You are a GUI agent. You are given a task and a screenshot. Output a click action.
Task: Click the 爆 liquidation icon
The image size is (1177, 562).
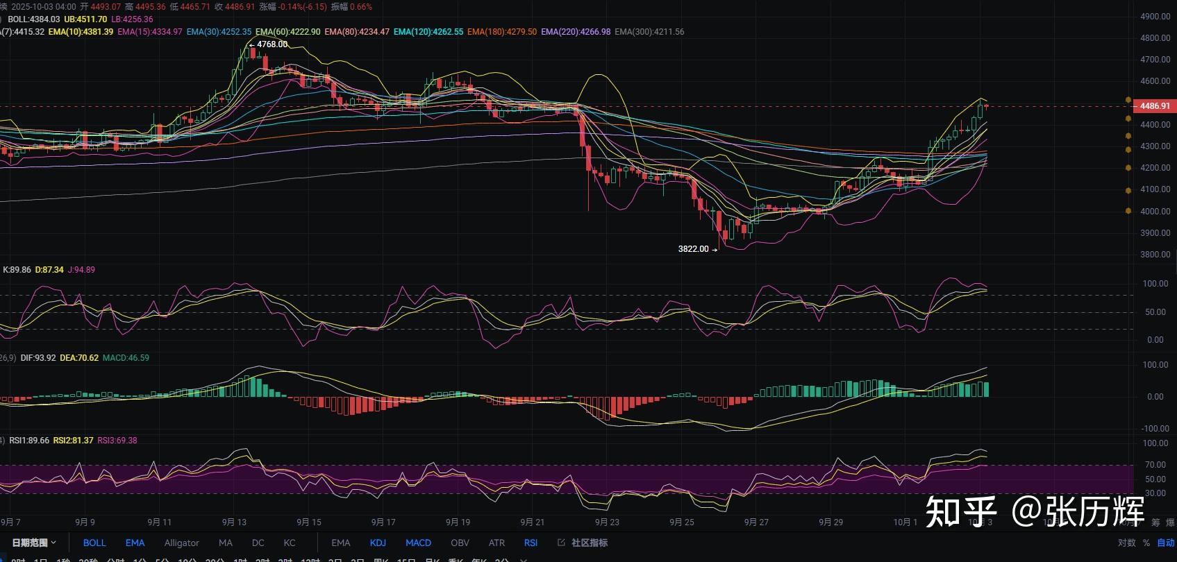(x=1170, y=522)
